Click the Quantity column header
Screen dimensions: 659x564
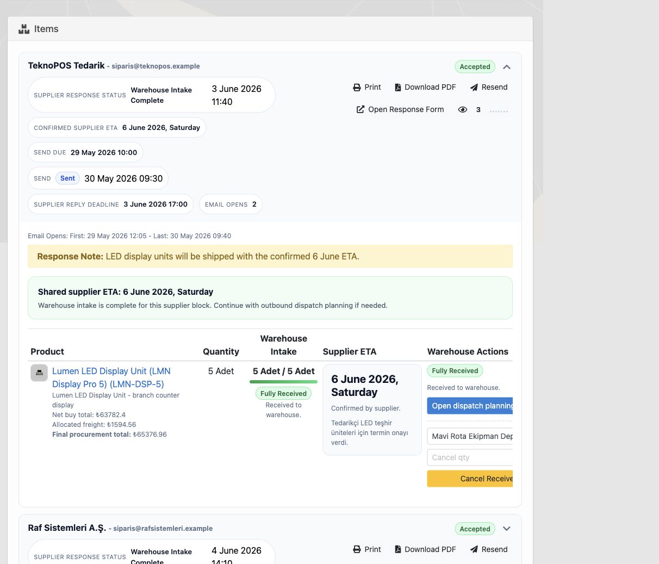221,351
